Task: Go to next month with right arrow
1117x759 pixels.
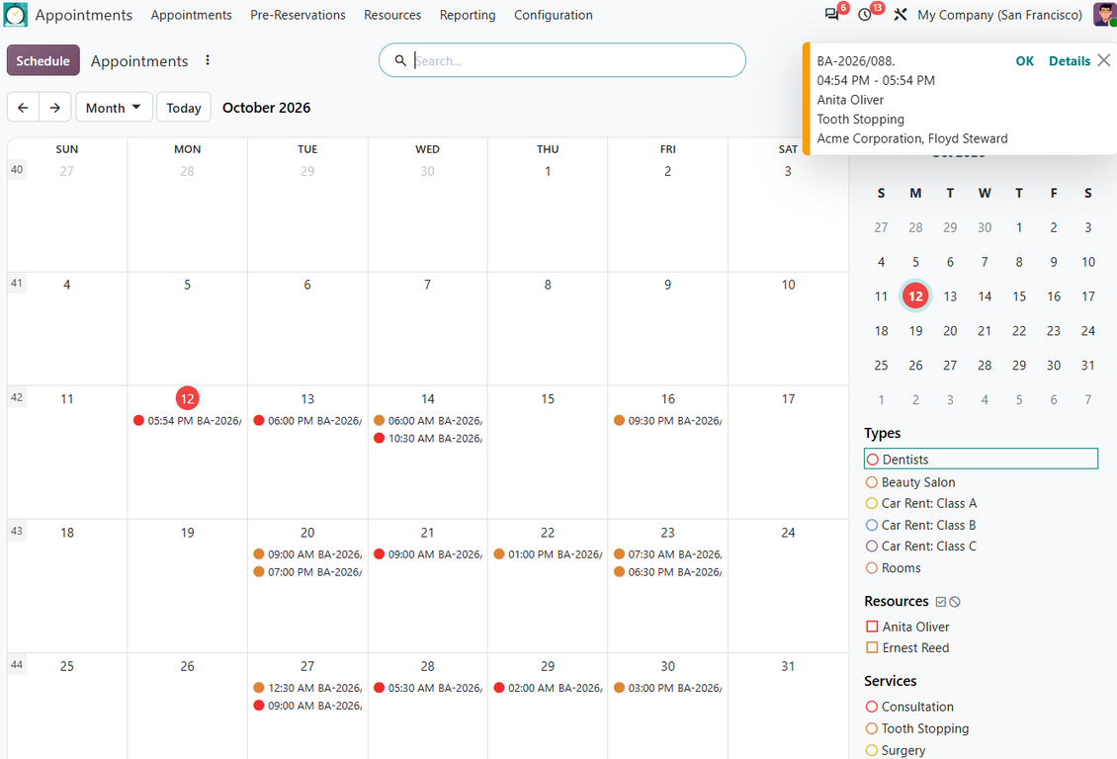Action: click(x=54, y=108)
